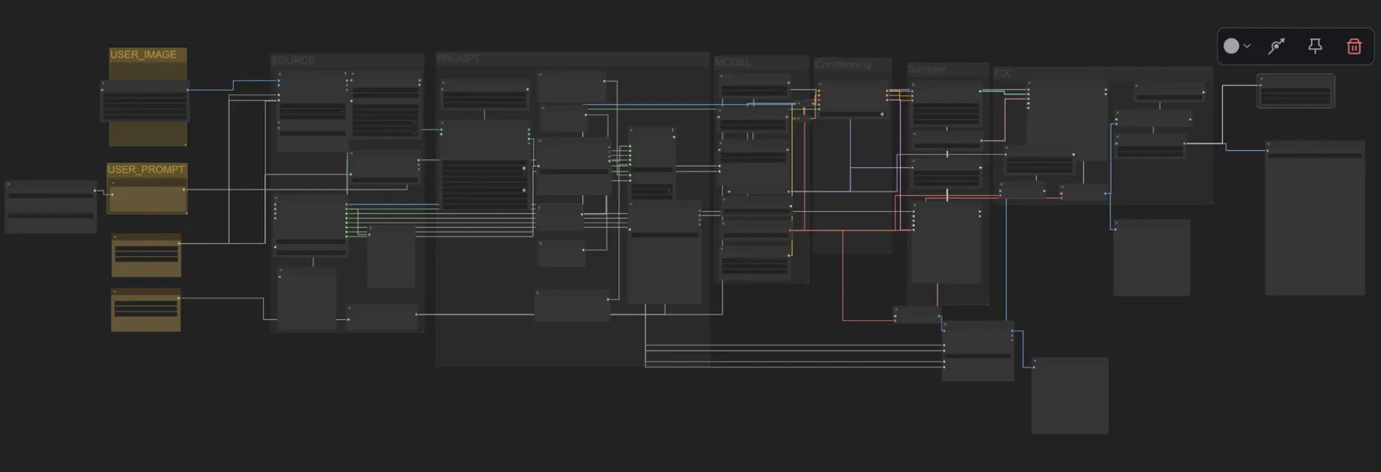The height and width of the screenshot is (472, 1381).
Task: Click the PROMPT group header
Action: click(458, 58)
